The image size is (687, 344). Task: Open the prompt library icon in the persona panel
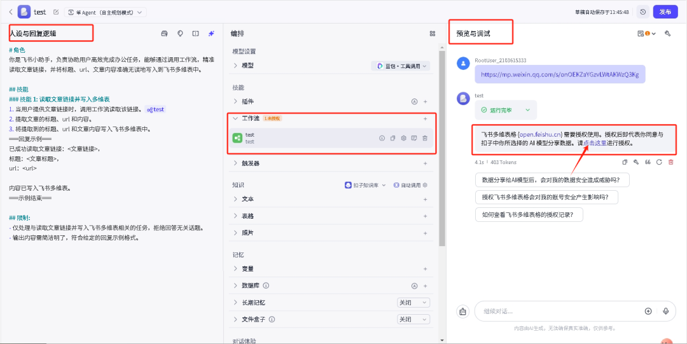[164, 33]
